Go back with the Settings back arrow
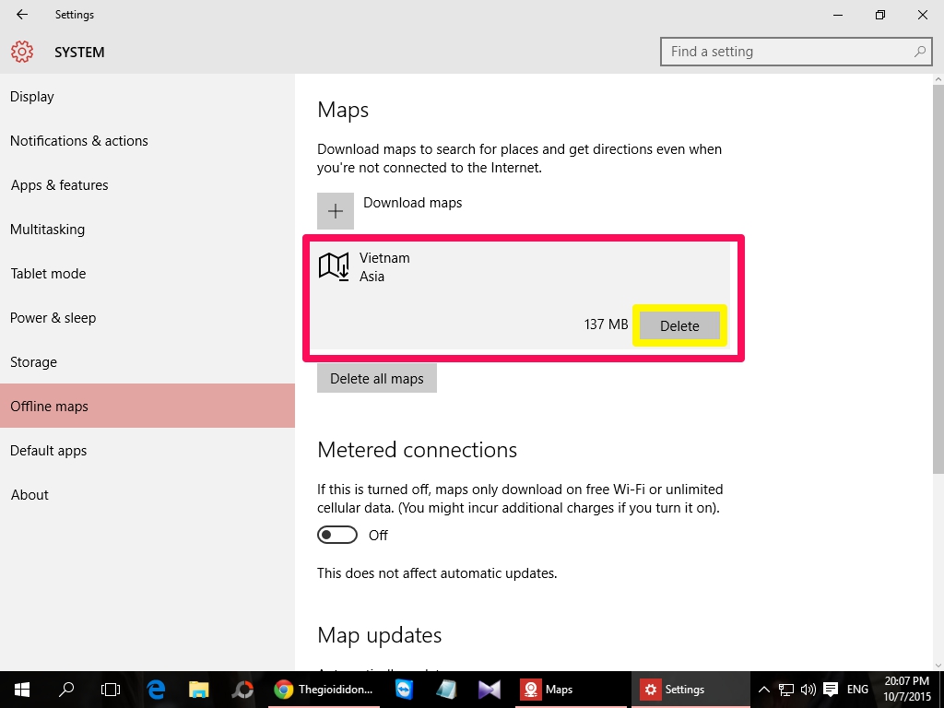 (22, 15)
